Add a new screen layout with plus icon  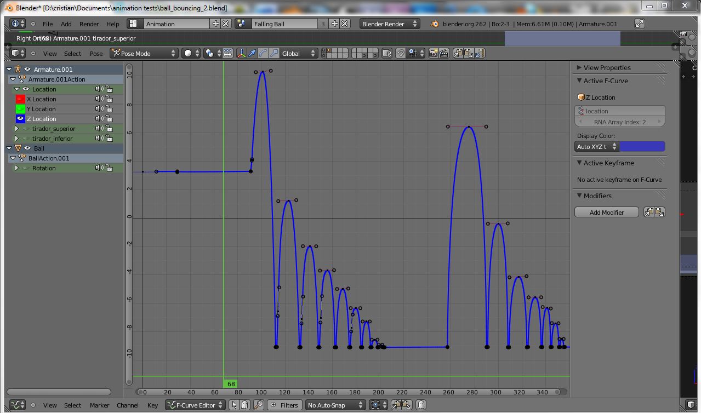point(215,24)
